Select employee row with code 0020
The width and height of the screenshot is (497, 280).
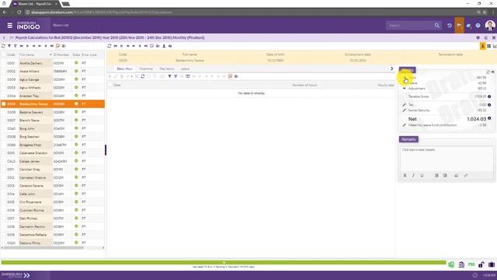(x=53, y=243)
